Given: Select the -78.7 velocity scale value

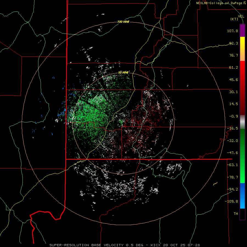Looking at the screenshot, I should (x=232, y=177).
